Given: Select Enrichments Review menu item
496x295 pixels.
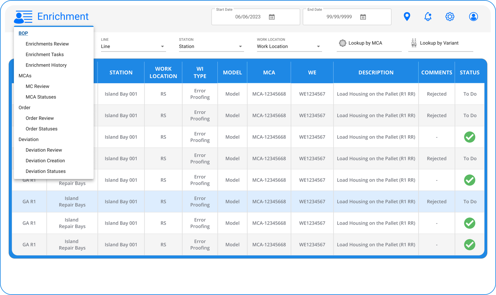Looking at the screenshot, I should tap(47, 44).
